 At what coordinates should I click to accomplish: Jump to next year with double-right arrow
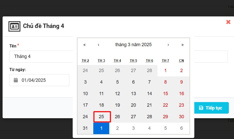click(182, 45)
